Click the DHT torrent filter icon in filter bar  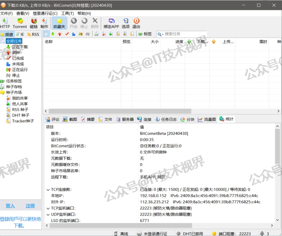(x=125, y=34)
